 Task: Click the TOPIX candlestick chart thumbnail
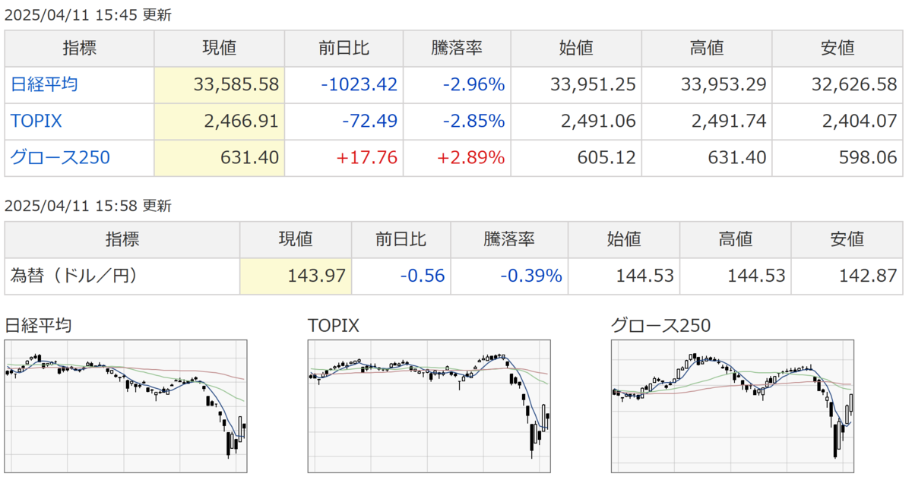(429, 406)
